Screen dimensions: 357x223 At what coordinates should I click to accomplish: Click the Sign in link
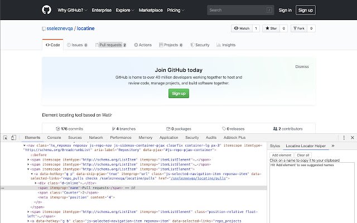285,10
